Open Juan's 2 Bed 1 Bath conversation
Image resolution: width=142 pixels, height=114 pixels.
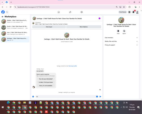click(x=15, y=33)
